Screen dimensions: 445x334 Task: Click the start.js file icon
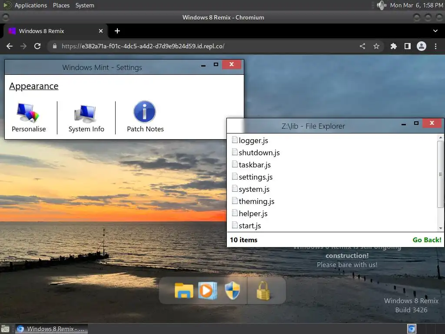click(x=235, y=225)
